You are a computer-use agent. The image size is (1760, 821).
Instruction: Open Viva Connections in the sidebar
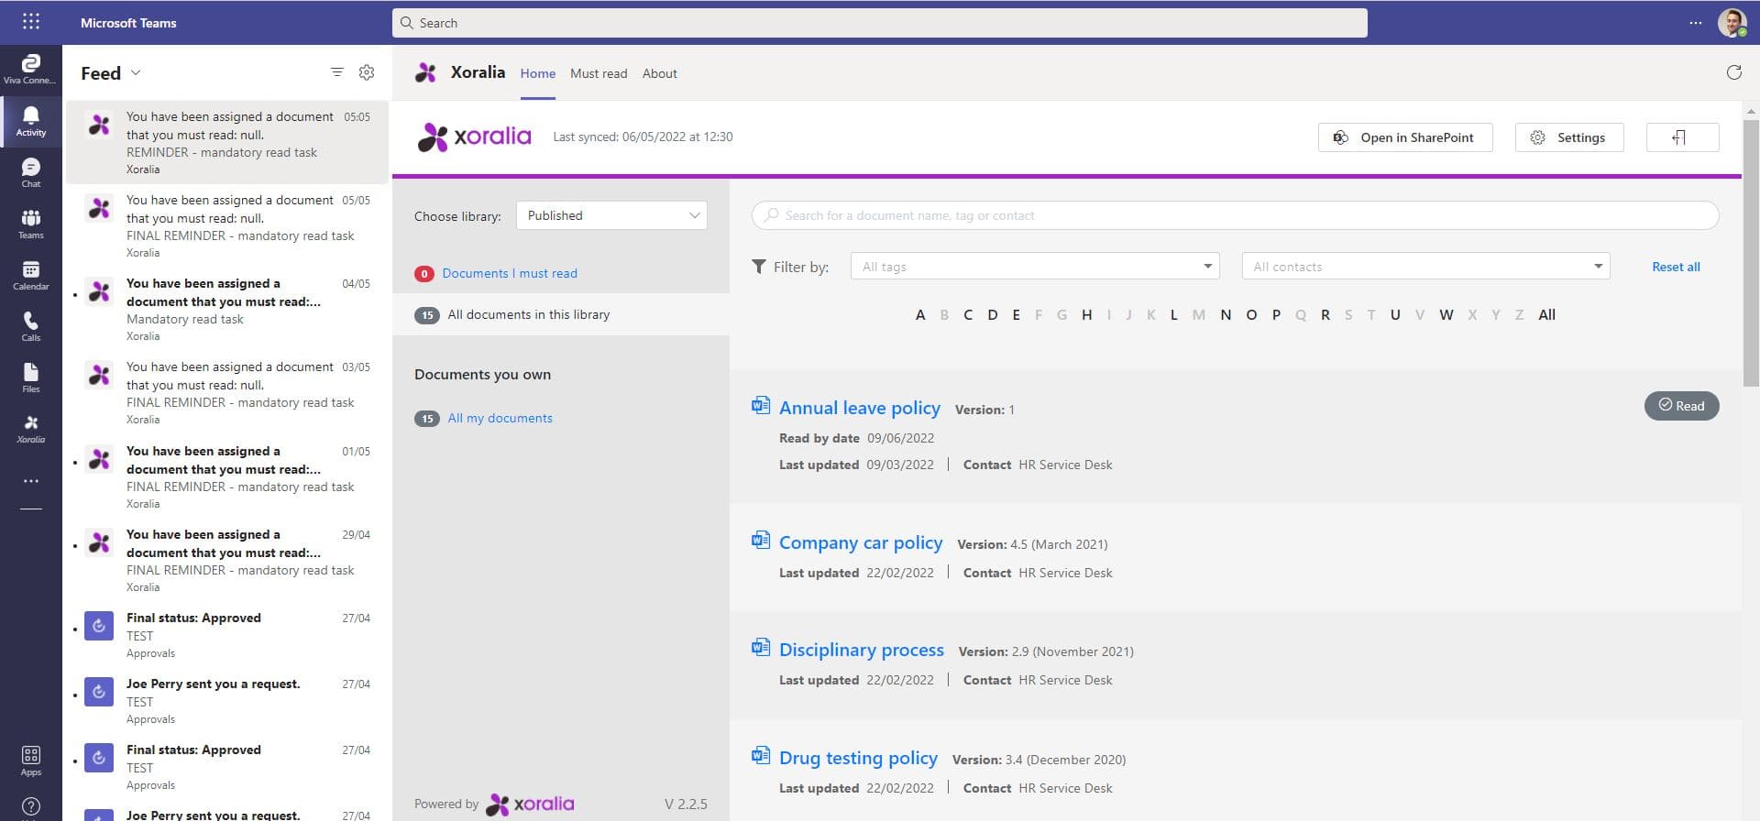(30, 70)
